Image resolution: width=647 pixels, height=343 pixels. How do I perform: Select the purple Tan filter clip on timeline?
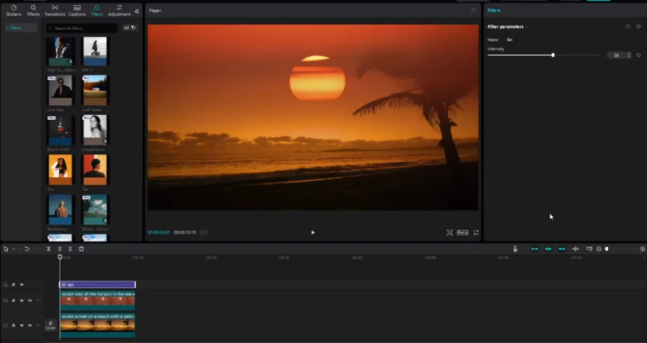(97, 284)
